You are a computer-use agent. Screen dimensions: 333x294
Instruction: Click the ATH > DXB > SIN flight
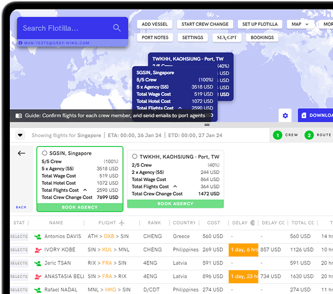108,237
